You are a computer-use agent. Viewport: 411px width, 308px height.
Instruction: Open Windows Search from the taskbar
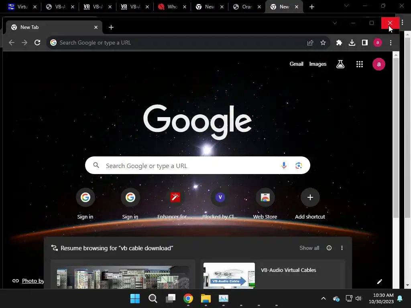pos(153,298)
